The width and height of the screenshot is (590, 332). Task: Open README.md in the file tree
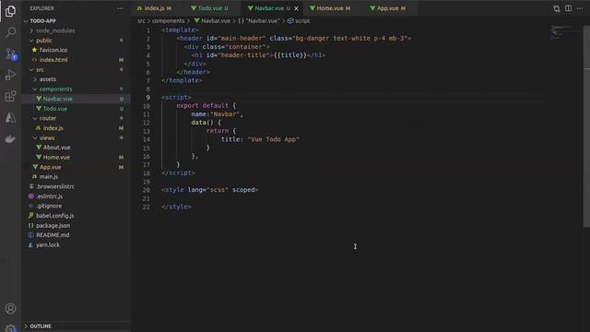[76, 235]
